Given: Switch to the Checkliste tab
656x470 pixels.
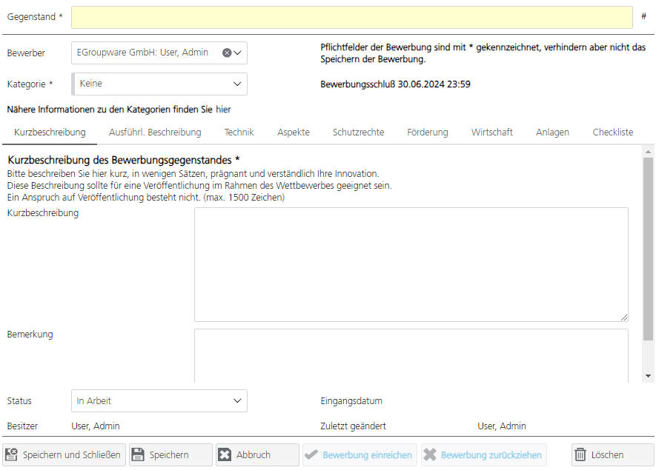Looking at the screenshot, I should click(x=612, y=132).
